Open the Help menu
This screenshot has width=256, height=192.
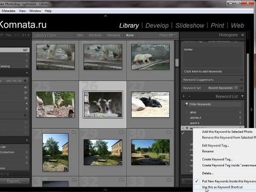pyautogui.click(x=48, y=11)
